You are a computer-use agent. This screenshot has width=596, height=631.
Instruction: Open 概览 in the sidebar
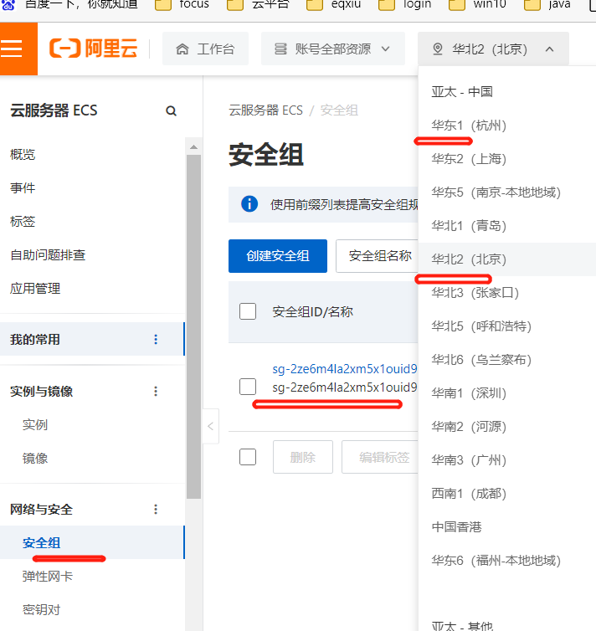click(23, 155)
